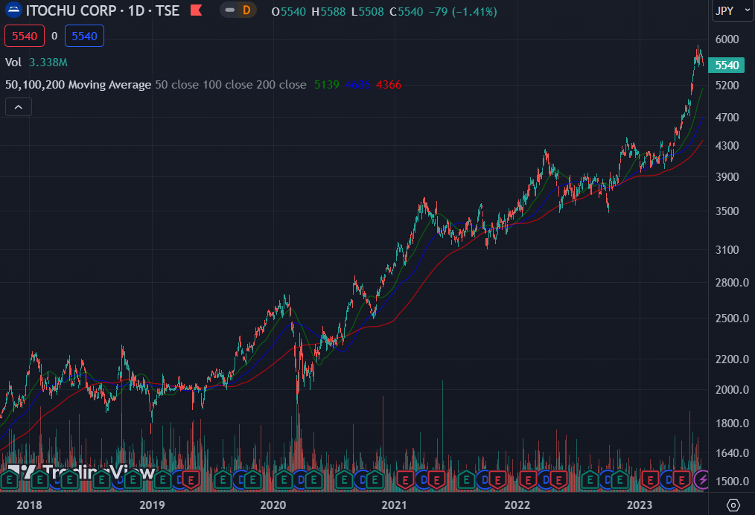This screenshot has width=755, height=515.
Task: Click the volume value 3.338M
Action: [x=48, y=62]
